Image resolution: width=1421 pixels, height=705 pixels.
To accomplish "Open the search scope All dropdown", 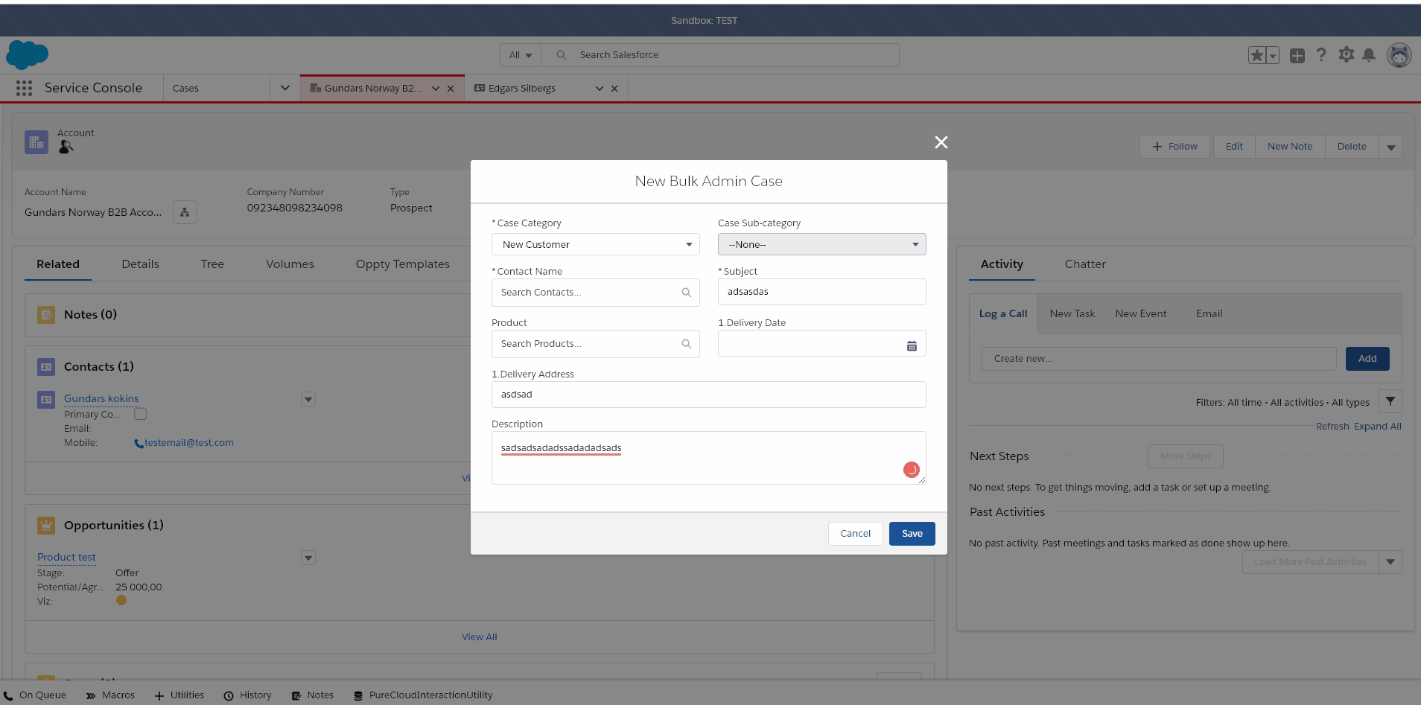I will [519, 54].
